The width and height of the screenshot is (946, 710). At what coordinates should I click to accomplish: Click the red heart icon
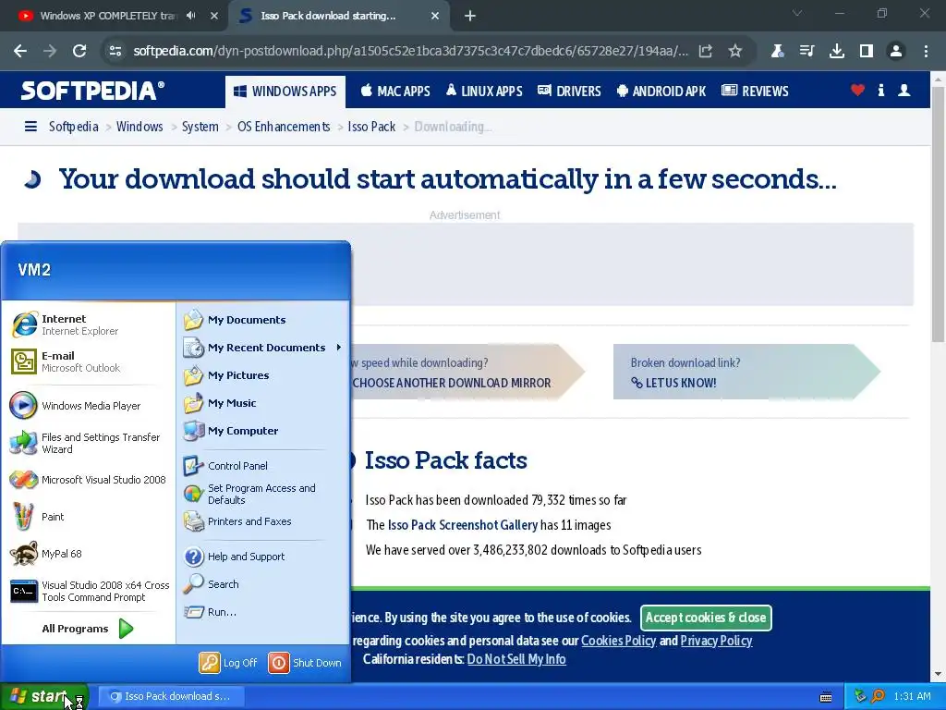click(857, 91)
